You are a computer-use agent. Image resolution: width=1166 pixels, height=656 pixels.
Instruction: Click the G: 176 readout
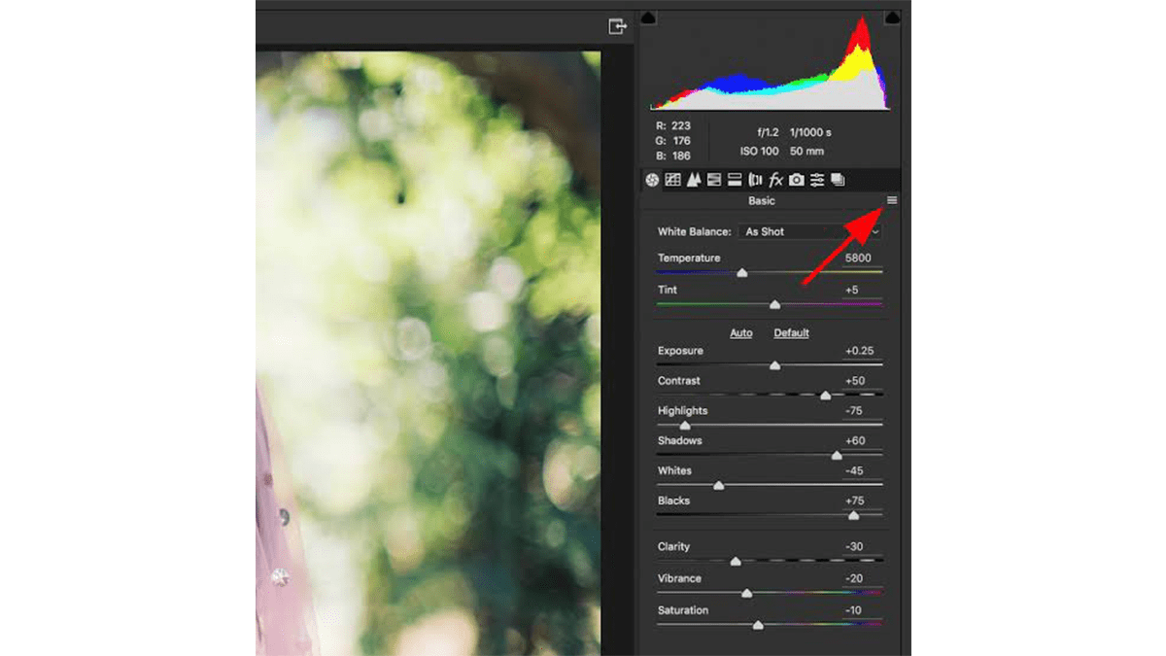coord(672,141)
